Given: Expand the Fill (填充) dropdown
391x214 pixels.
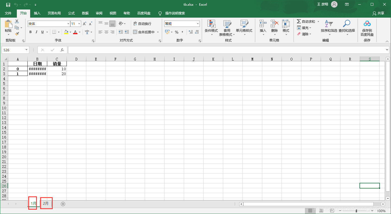Looking at the screenshot, I should coord(310,28).
